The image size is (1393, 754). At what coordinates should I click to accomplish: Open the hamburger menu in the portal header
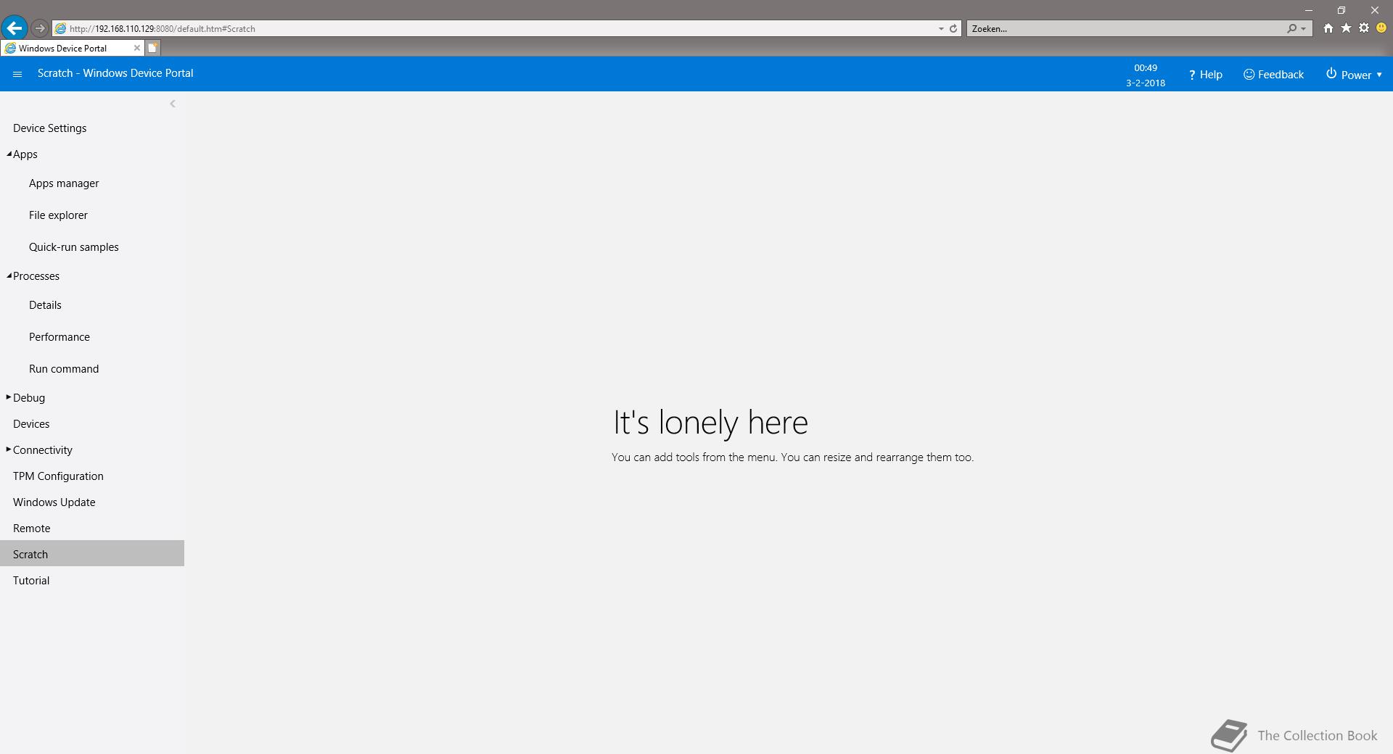(x=17, y=74)
